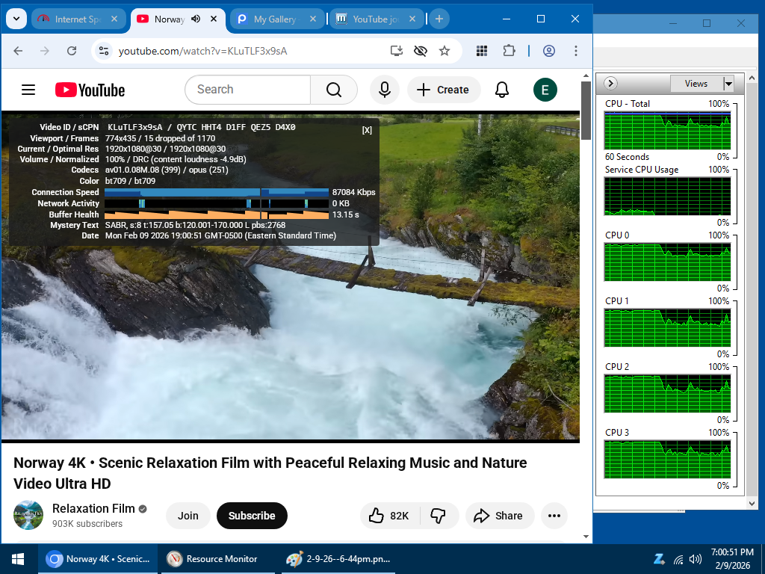This screenshot has height=574, width=765.
Task: Go forward in browser history
Action: pyautogui.click(x=45, y=51)
